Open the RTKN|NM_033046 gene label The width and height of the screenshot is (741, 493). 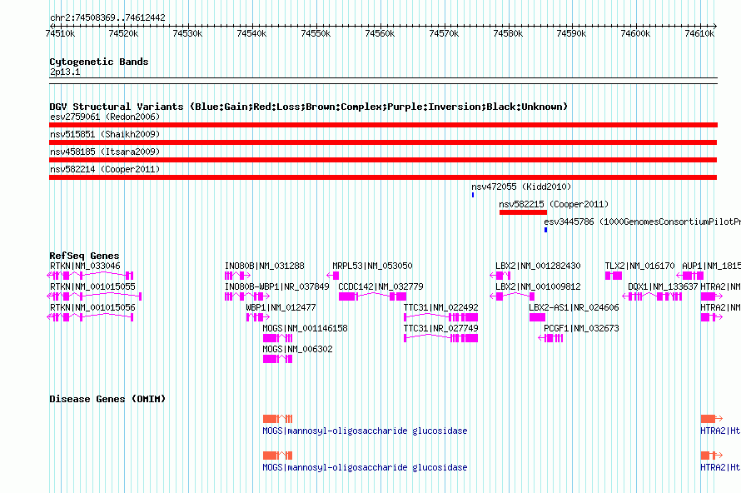(85, 266)
